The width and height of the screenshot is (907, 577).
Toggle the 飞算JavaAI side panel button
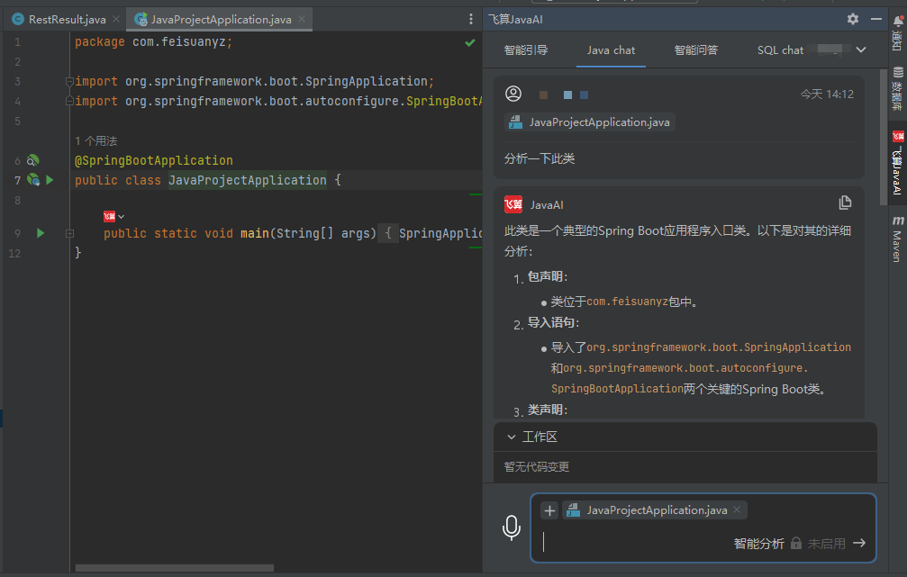898,163
